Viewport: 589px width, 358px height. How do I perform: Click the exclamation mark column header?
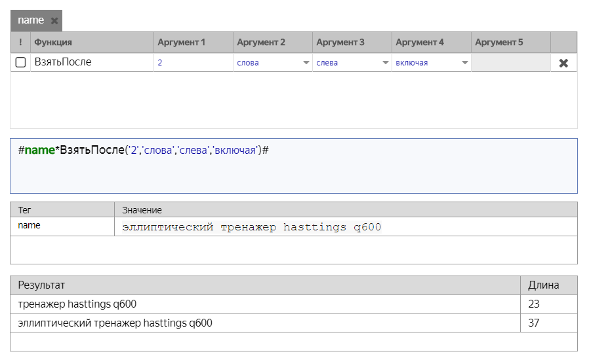coord(20,43)
